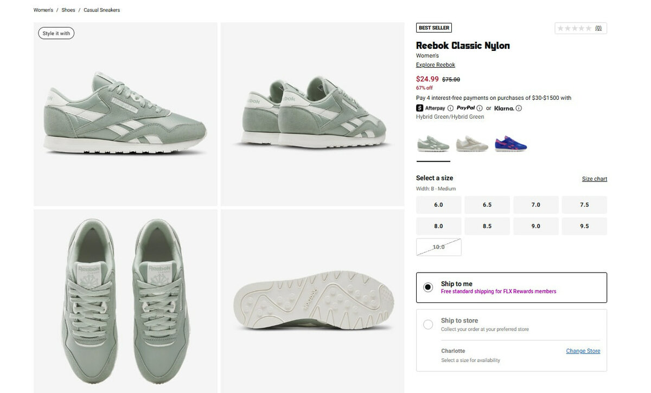Screen dimensions: 651x393
Task: Pick size 8.5
Action: pos(487,226)
